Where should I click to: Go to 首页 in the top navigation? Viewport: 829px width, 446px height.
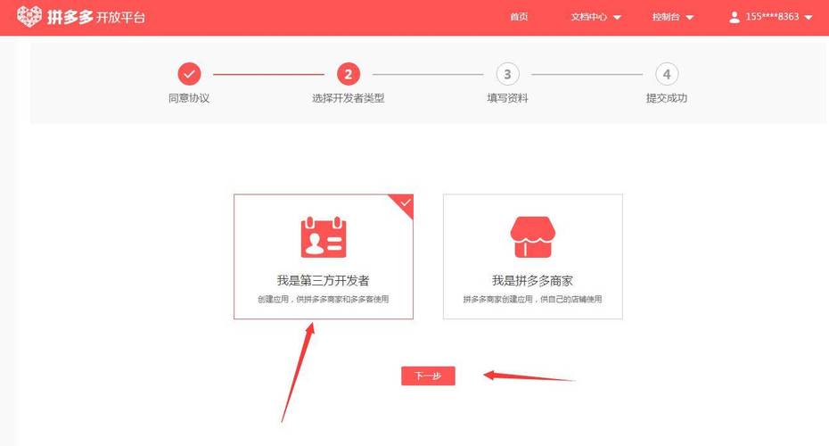click(x=519, y=17)
